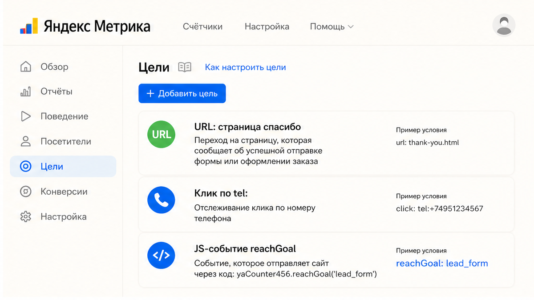The image size is (534, 300).
Task: Click the yaCounter456.reachGoal('lead_form') code text
Action: point(307,274)
